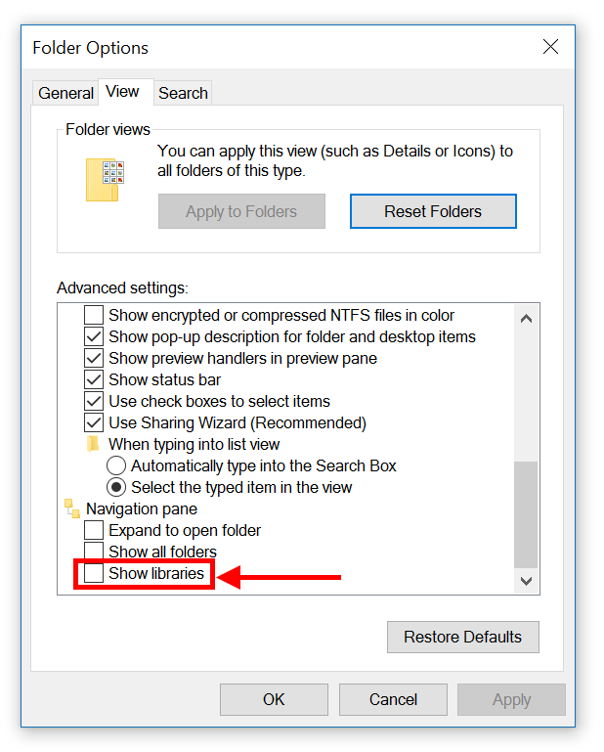Viewport: 604px width, 752px height.
Task: Tick the Show libraries checkbox
Action: click(94, 574)
